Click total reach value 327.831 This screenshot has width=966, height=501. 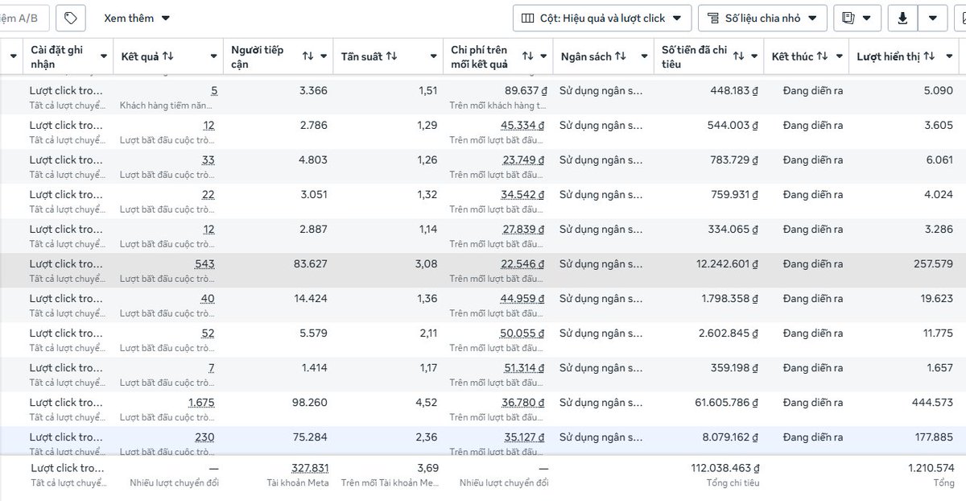tap(309, 468)
